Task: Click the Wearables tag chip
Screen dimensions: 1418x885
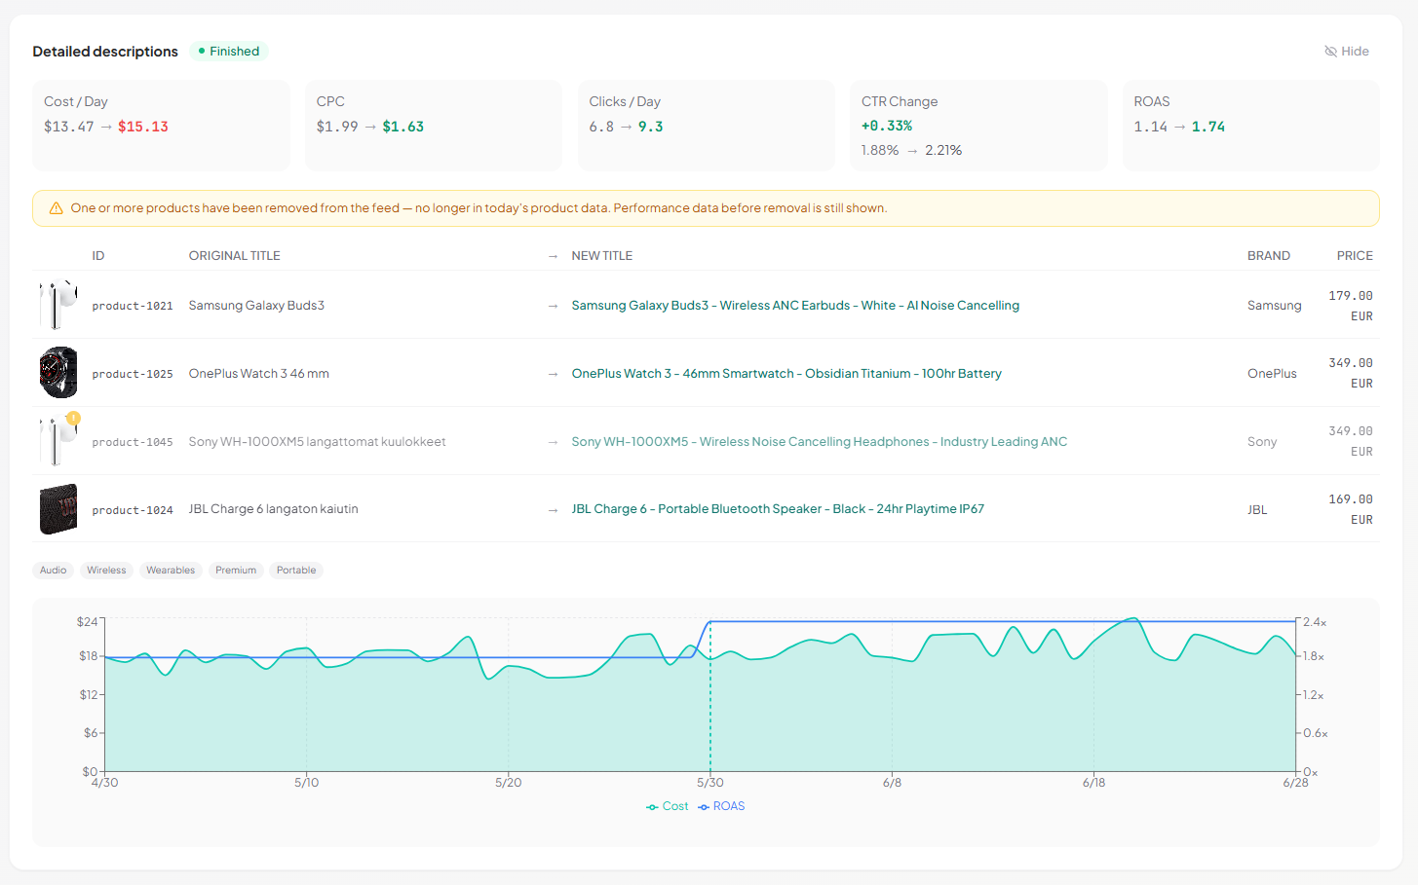Action: click(x=171, y=571)
